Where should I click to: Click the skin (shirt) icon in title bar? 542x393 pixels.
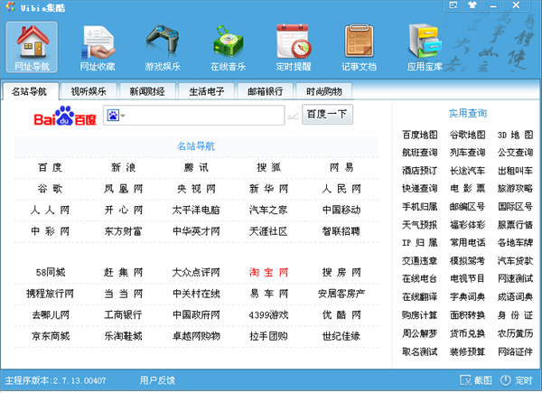tap(472, 5)
